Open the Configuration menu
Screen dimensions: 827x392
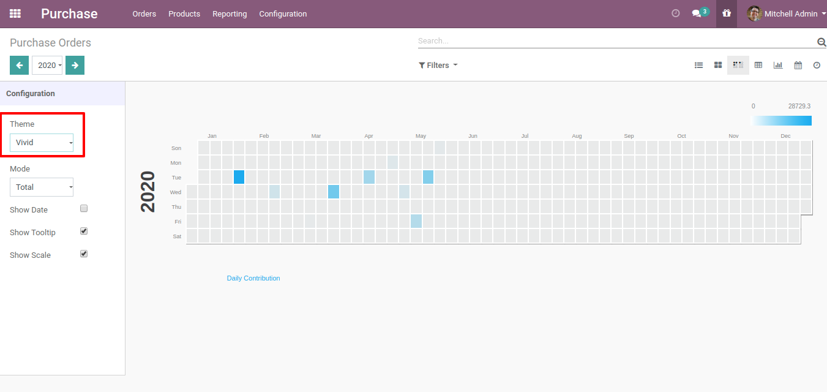click(x=283, y=13)
